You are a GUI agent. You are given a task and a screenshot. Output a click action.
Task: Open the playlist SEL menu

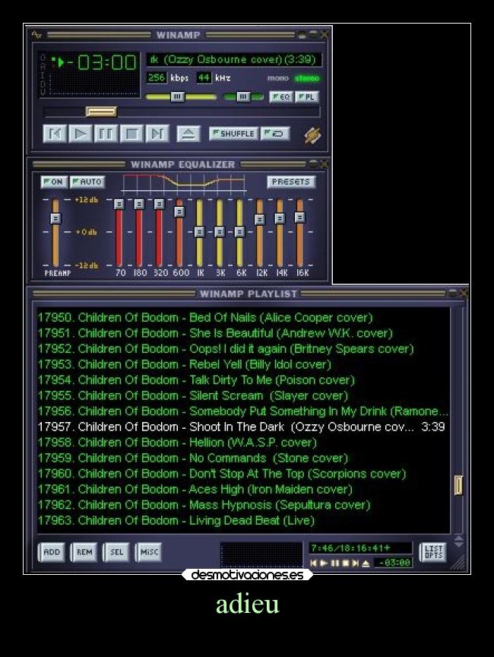116,553
